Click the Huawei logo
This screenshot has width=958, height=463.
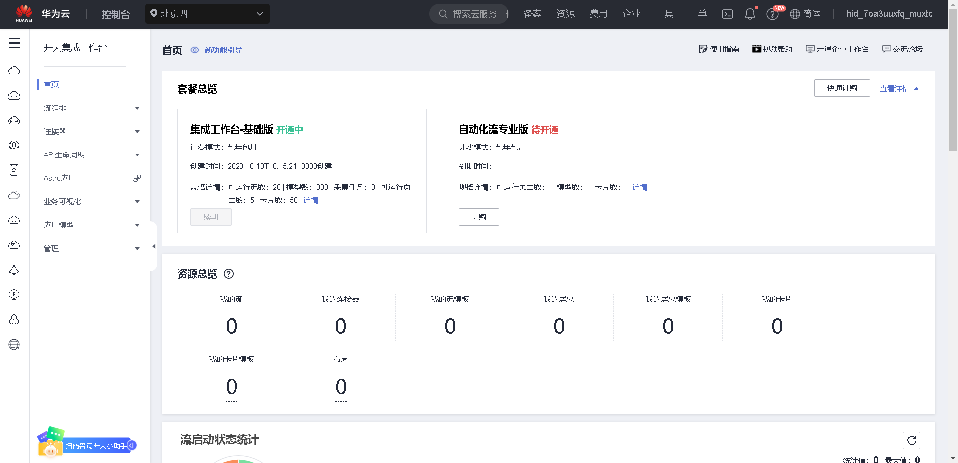pos(24,14)
